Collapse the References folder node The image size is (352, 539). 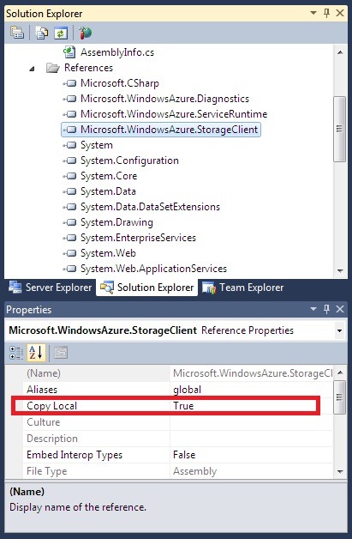point(32,69)
